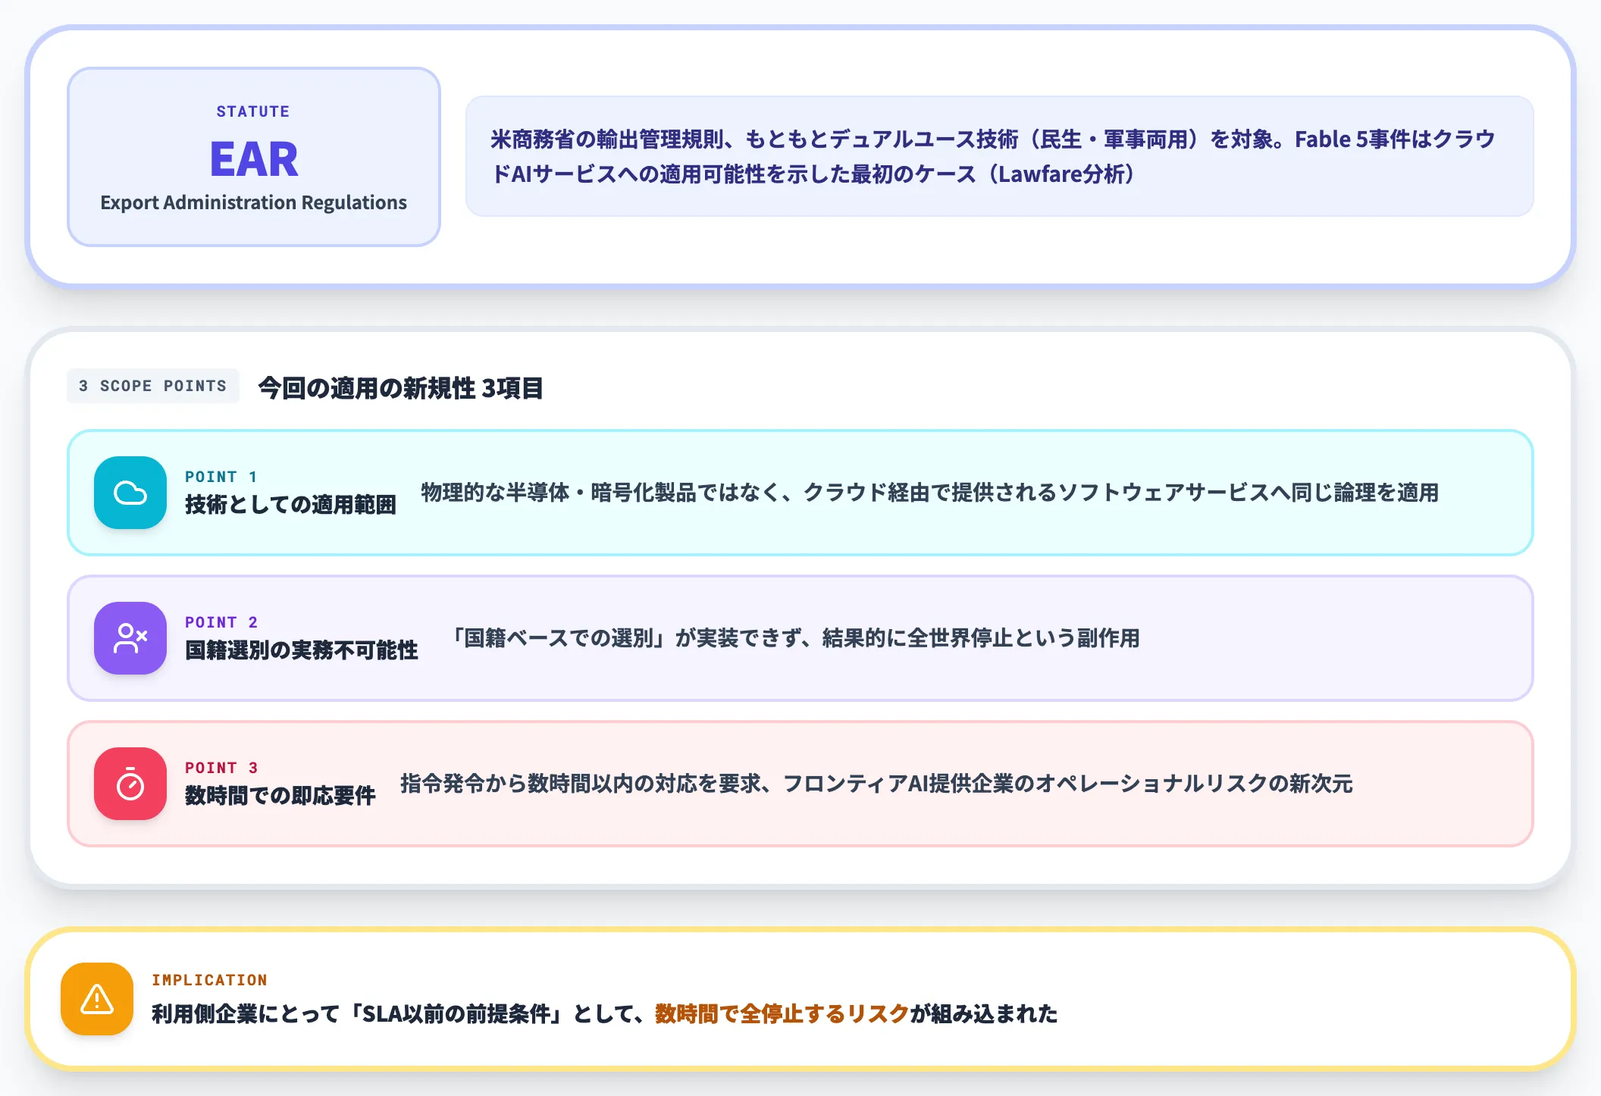Click heading "今回の適用の新規性 3項目"
This screenshot has height=1096, width=1601.
[x=400, y=388]
